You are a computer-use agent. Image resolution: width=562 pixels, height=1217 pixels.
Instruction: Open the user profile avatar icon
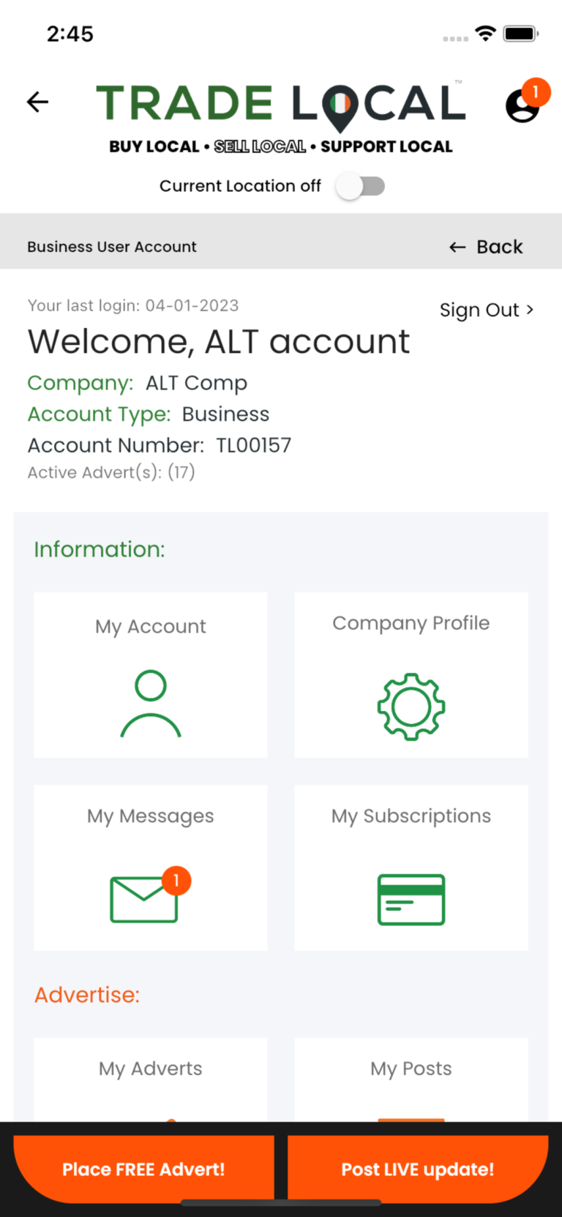coord(522,105)
